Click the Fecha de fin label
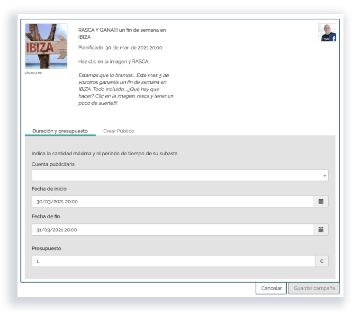Screen dimensions: 361x311 (x=46, y=216)
